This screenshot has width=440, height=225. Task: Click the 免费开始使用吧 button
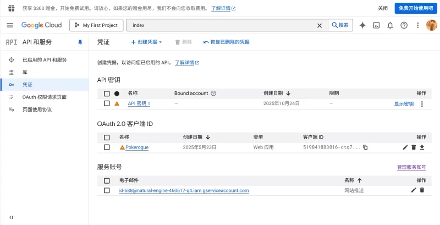coord(415,8)
